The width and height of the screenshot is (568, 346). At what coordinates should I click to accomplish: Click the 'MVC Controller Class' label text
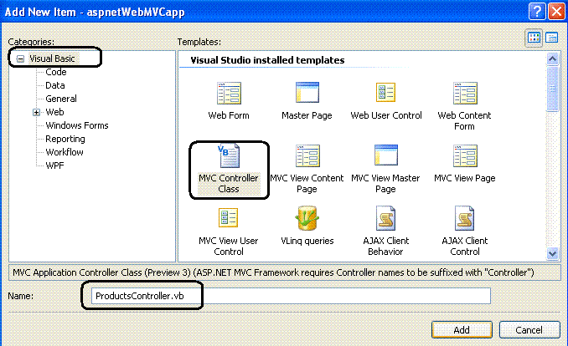(229, 183)
